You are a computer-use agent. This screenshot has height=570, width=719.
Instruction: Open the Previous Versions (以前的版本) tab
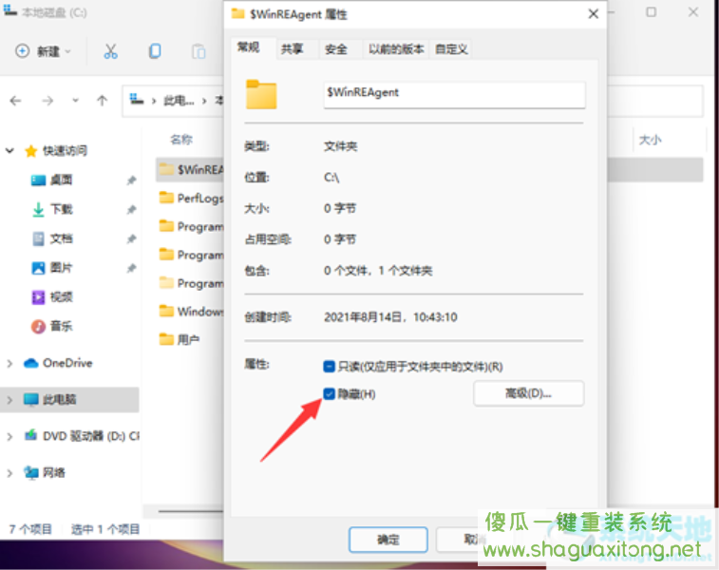(396, 49)
